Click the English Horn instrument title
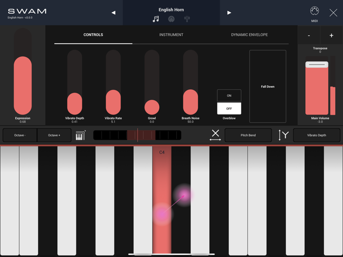 [171, 10]
